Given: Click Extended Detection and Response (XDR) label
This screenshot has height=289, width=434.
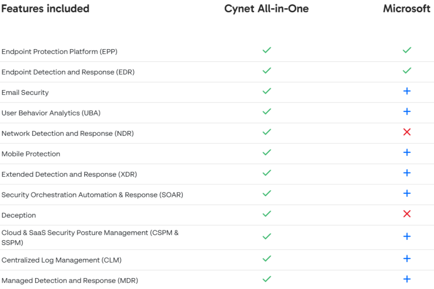Looking at the screenshot, I should pyautogui.click(x=69, y=175).
